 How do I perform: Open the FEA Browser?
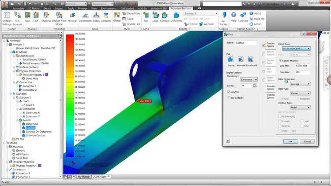pos(17,19)
